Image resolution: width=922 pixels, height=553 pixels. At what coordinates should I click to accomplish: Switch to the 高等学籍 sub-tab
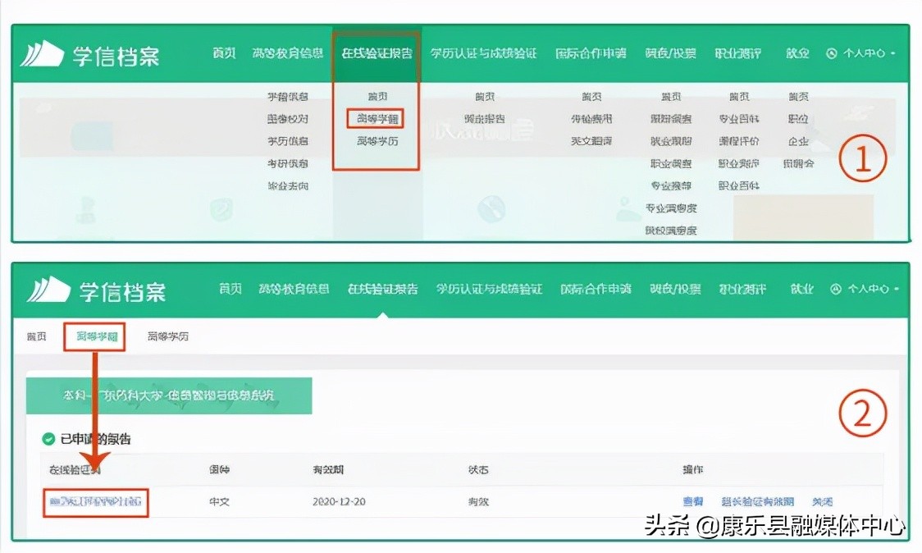[97, 336]
